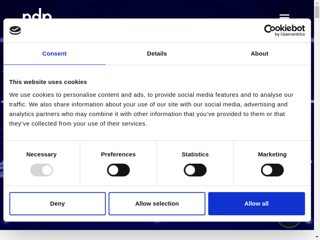Image resolution: width=320 pixels, height=240 pixels.
Task: Click the circular floating button behind dialog
Action: tap(289, 224)
